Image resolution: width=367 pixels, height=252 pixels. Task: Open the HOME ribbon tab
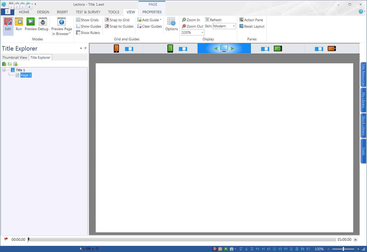[x=24, y=12]
